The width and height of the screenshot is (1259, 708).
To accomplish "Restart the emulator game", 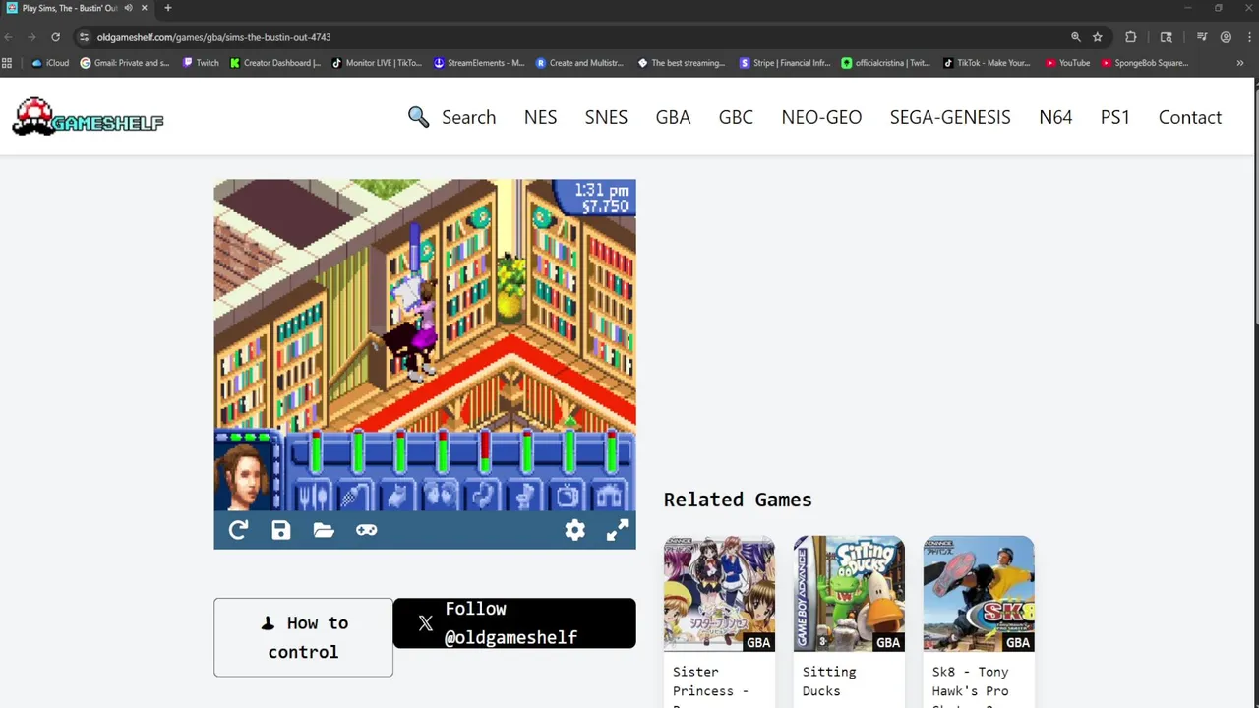I will (238, 531).
